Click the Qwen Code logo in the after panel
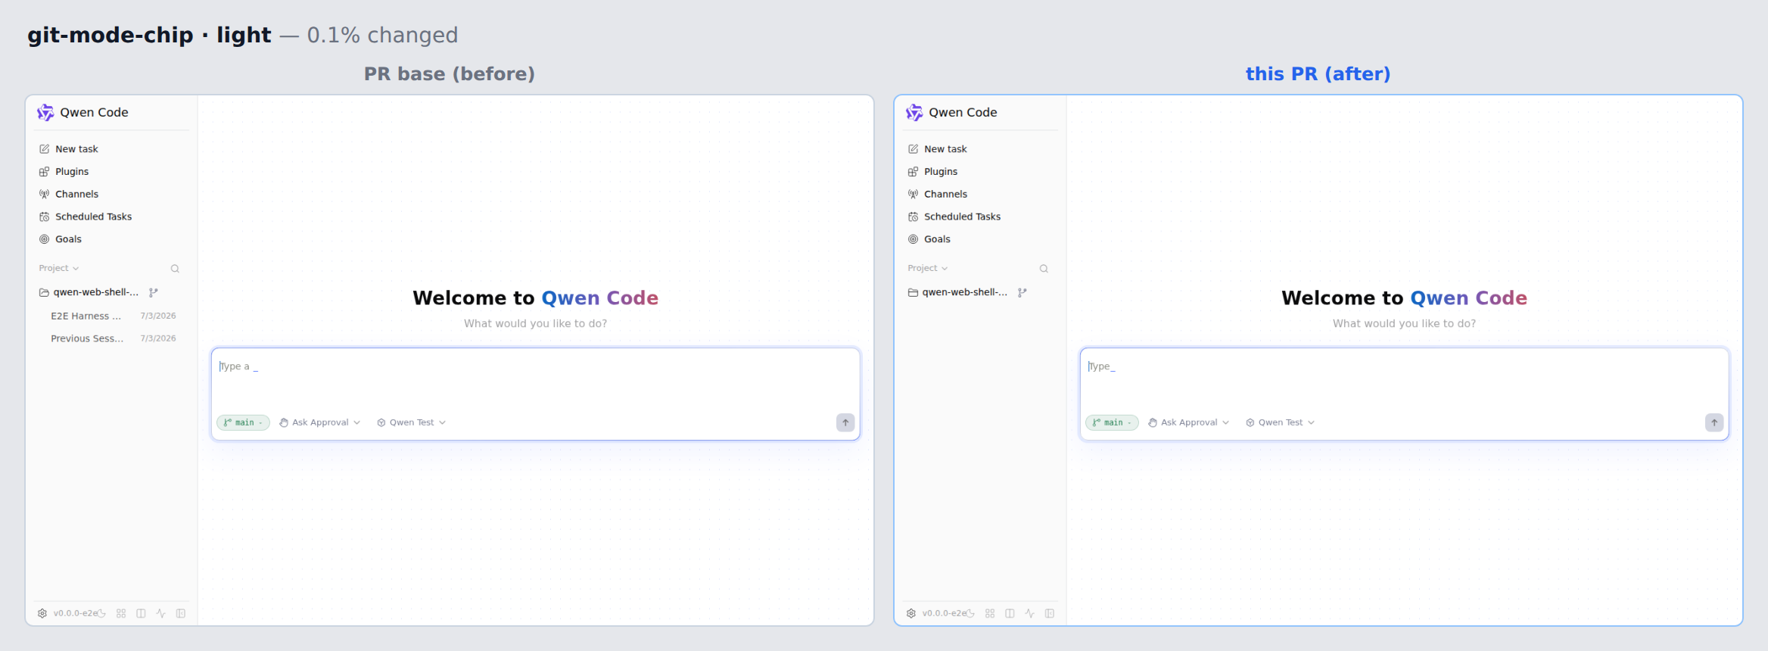The image size is (1768, 651). 914,113
